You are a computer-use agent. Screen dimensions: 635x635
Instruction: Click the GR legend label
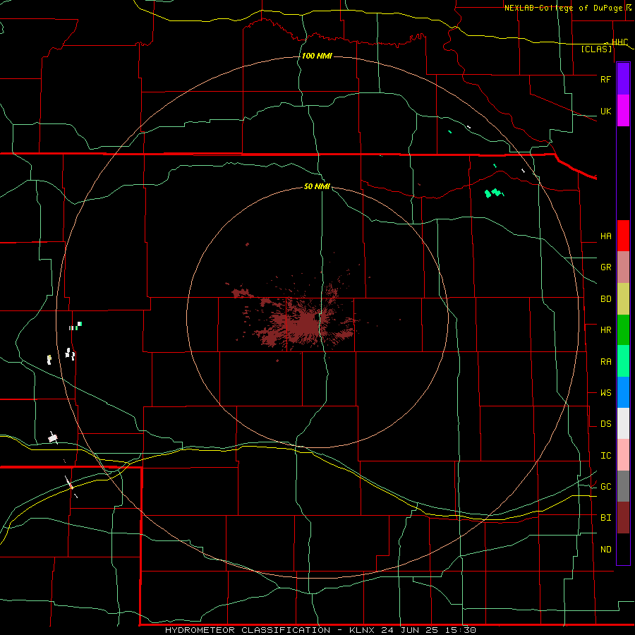point(605,267)
